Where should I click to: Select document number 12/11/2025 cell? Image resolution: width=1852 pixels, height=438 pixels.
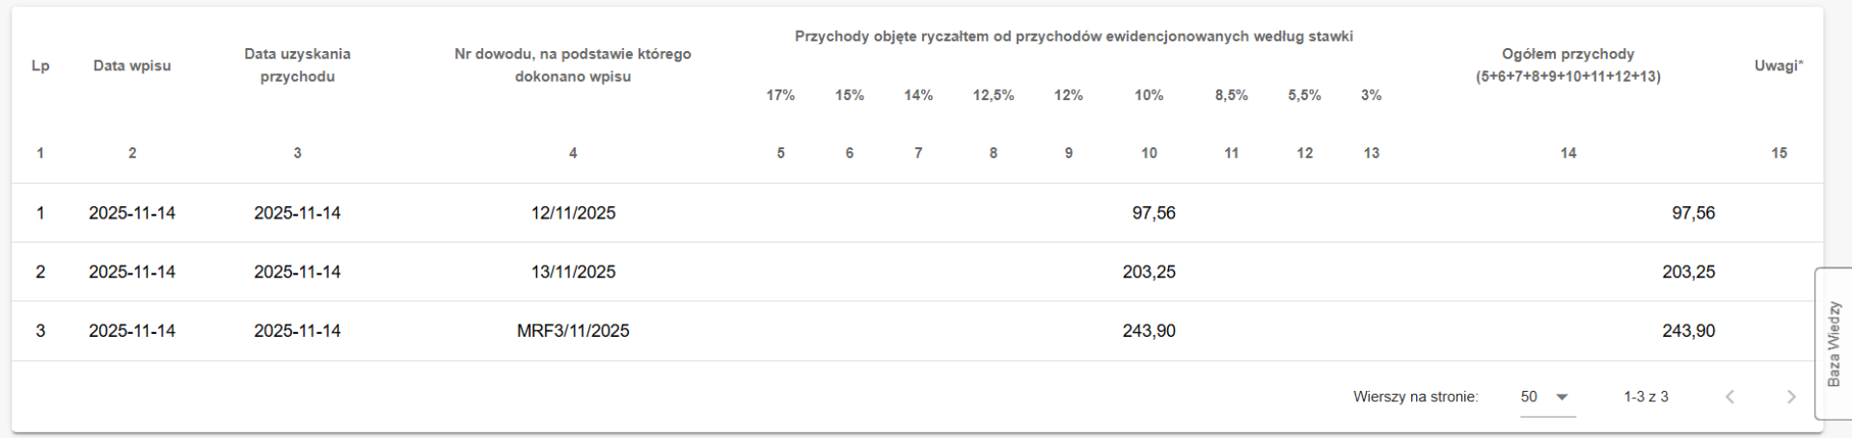tap(573, 213)
